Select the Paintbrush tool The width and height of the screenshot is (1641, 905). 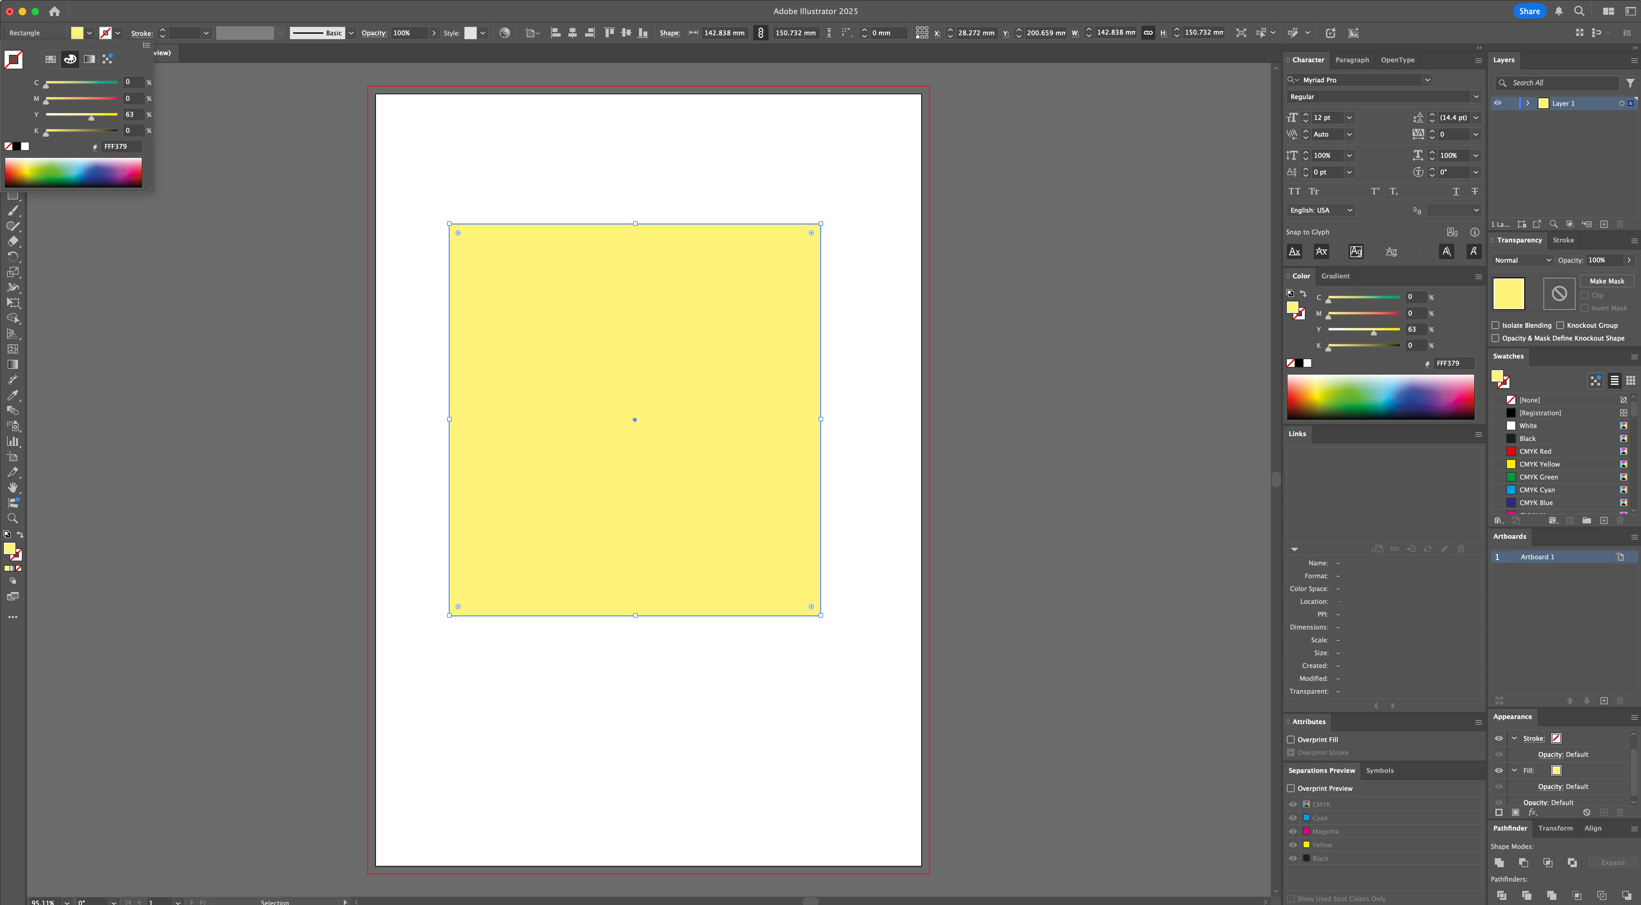[x=13, y=211]
